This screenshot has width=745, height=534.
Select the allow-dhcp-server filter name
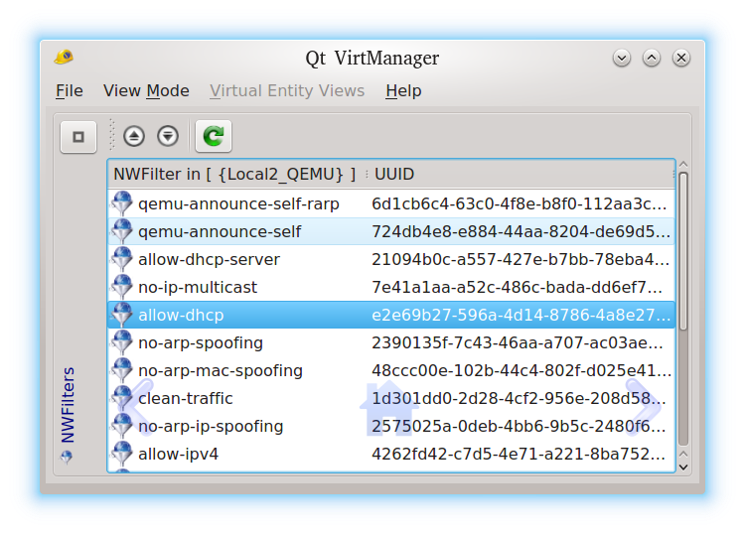point(209,259)
